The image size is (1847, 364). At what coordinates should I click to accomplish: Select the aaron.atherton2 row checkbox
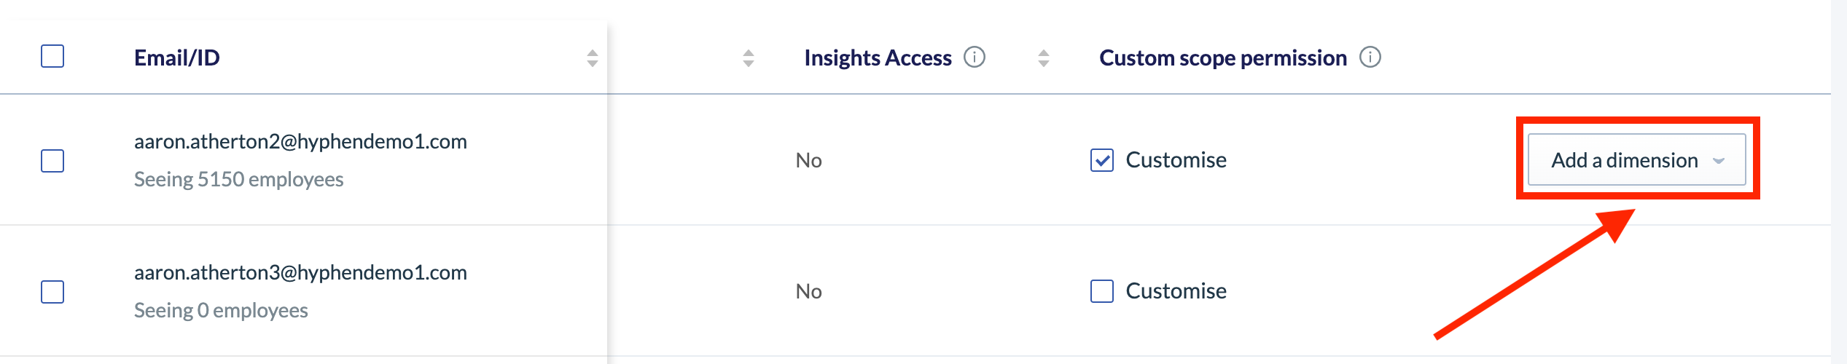[x=52, y=161]
